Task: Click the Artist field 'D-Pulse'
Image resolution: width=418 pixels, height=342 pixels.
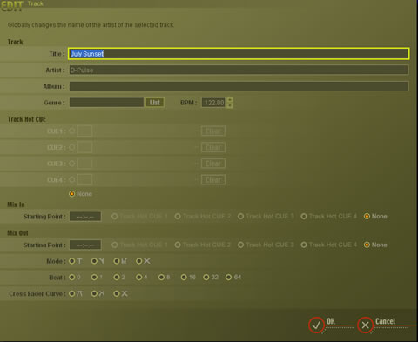Action: [x=239, y=70]
